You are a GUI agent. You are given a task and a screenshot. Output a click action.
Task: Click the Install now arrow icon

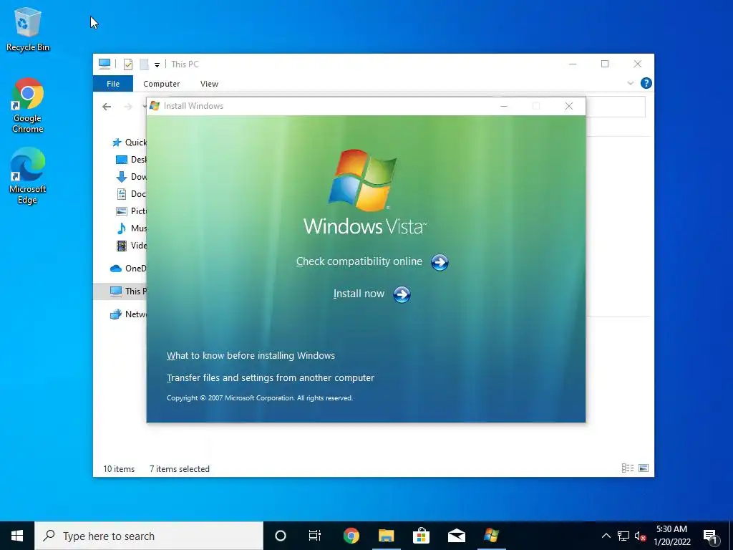click(x=402, y=294)
